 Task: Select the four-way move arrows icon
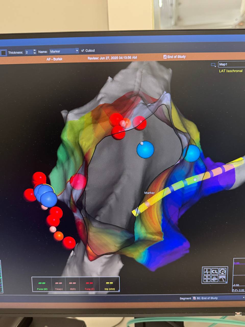click(207, 279)
